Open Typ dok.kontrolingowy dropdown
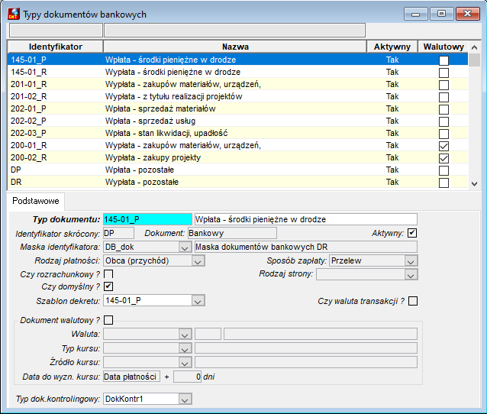This screenshot has height=414, width=487. coord(185,399)
